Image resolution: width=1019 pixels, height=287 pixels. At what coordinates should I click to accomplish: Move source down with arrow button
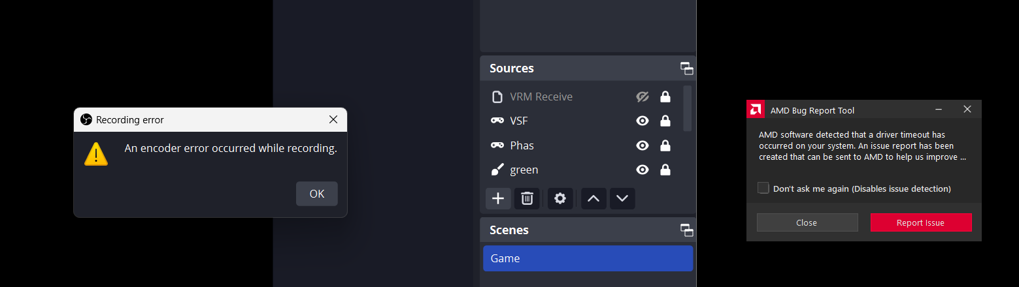(622, 198)
